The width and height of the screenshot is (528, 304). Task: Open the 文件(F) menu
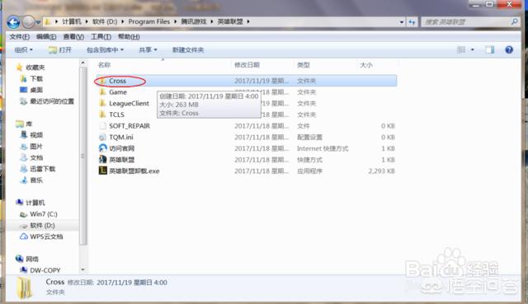tap(19, 36)
